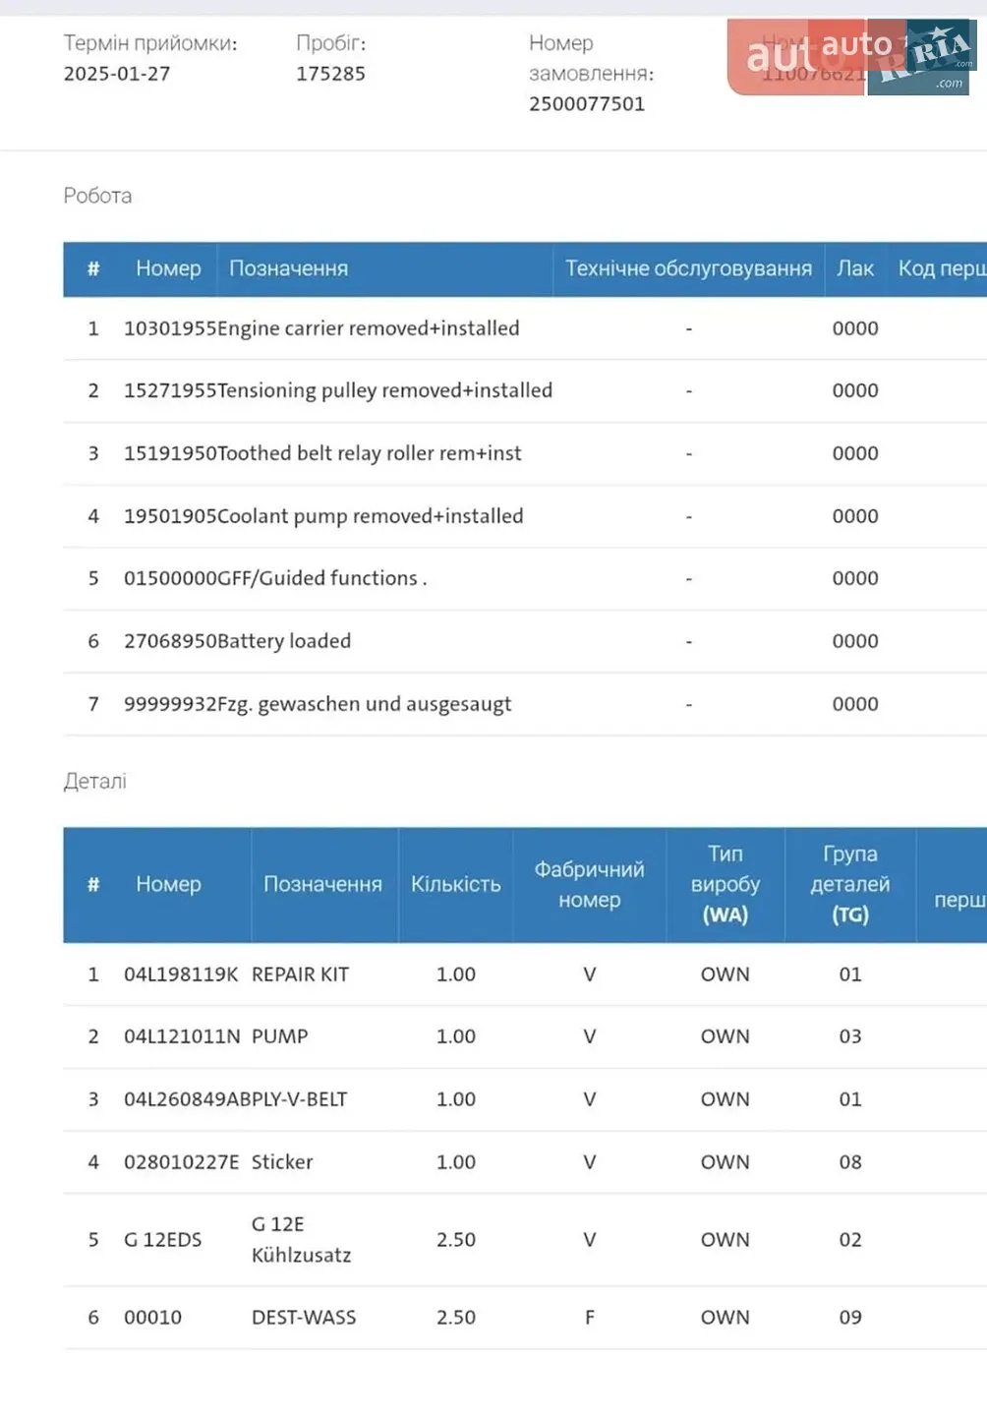Click the DEST-WASS part row
987x1416 pixels.
pyautogui.click(x=525, y=1318)
